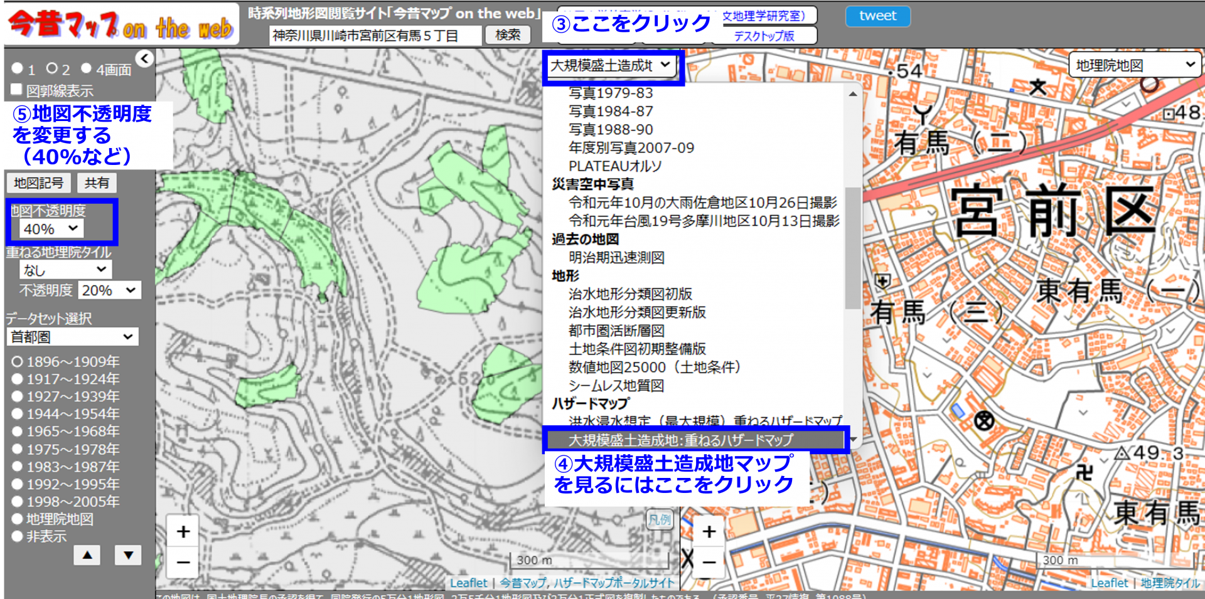1205x599 pixels.
Task: Choose 写真1988-90 from list
Action: point(611,129)
